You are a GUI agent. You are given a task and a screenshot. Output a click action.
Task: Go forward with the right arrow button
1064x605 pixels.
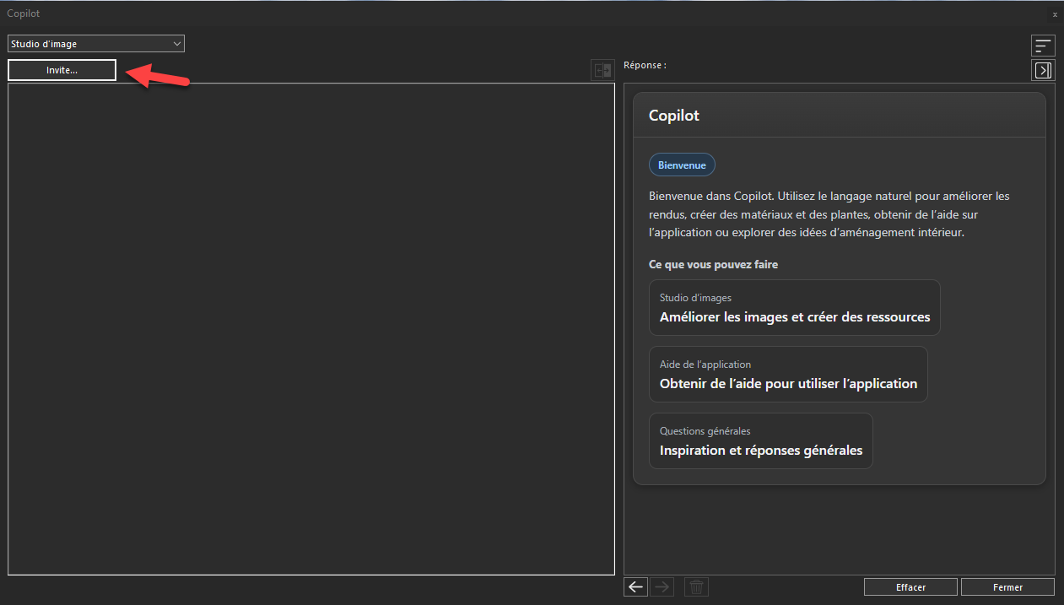[x=662, y=586]
